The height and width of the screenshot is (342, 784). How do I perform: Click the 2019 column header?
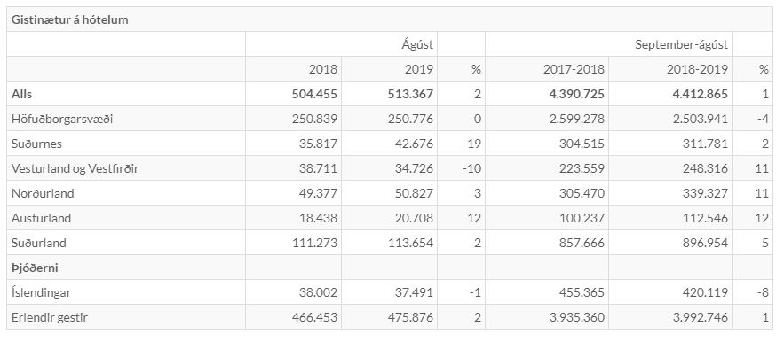[419, 69]
